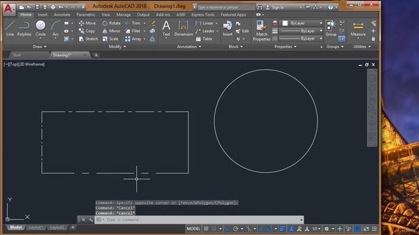Viewport: 419px width, 235px height.
Task: Click the Plot printer icon
Action: point(53,7)
